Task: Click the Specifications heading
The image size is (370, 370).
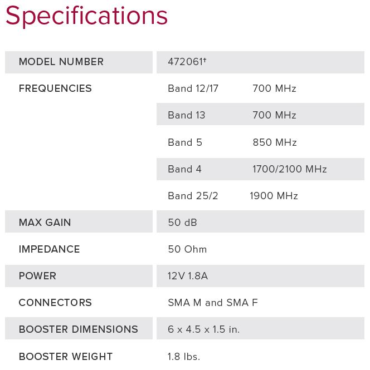Action: coord(86,16)
